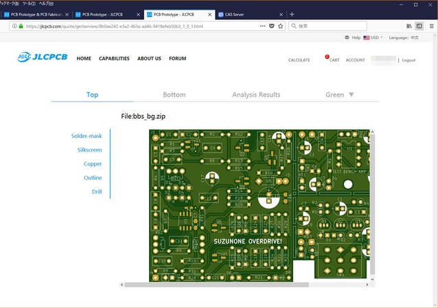The image size is (438, 308).
Task: Click Logout link
Action: (408, 60)
